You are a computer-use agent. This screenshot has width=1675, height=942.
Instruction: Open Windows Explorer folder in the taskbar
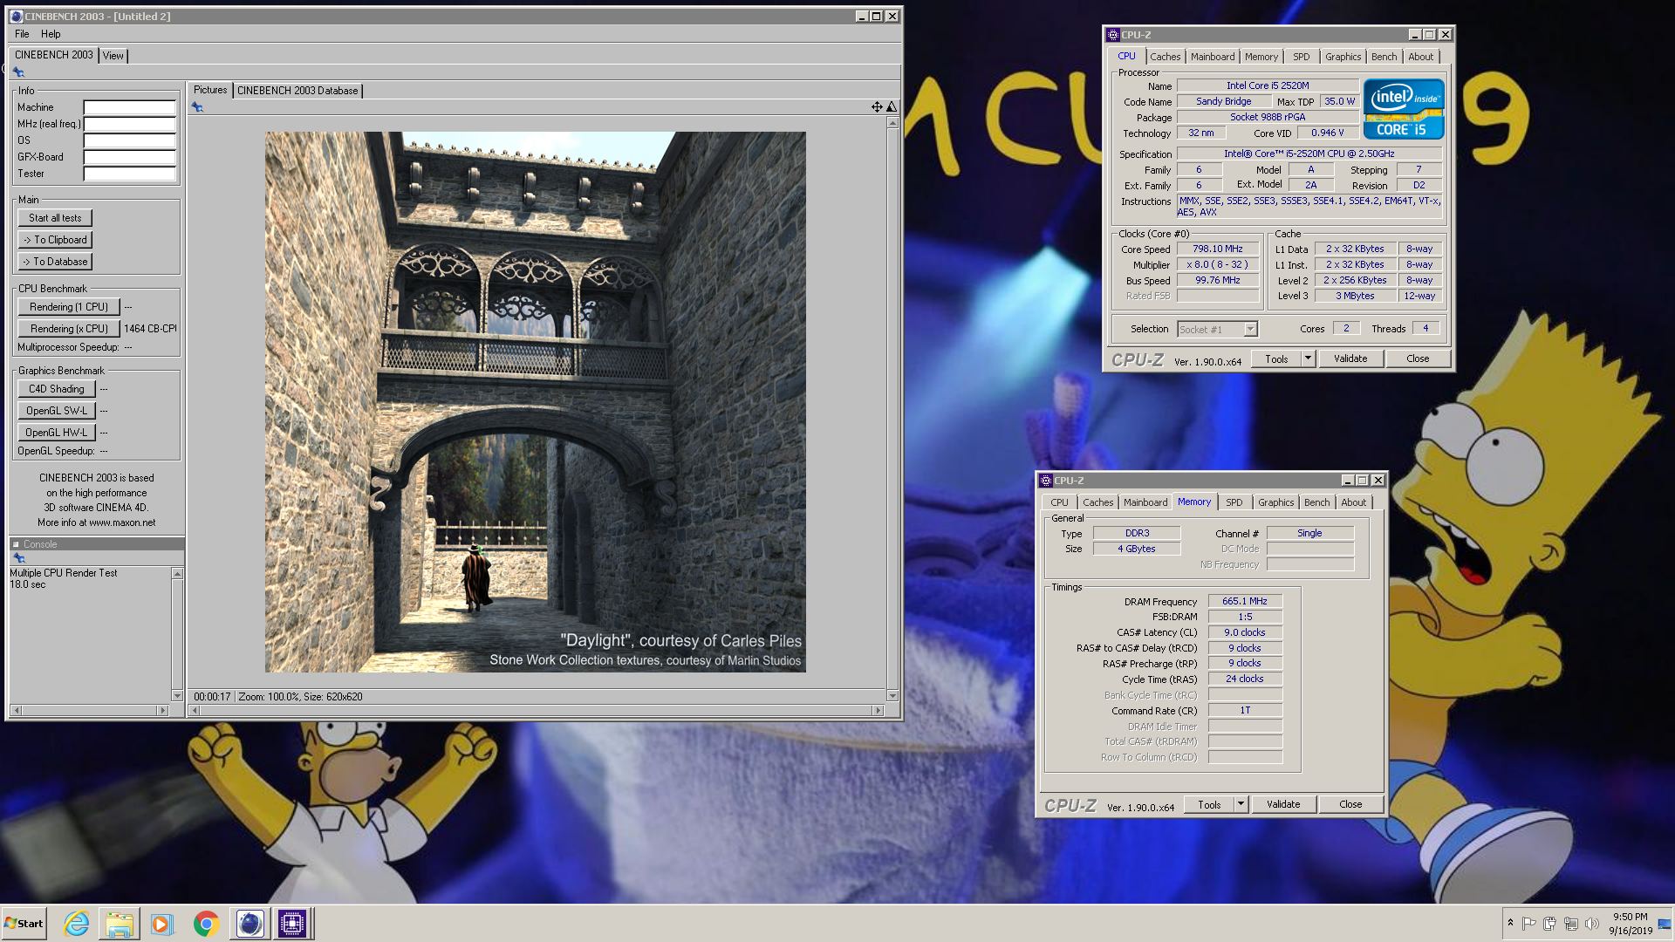coord(119,924)
